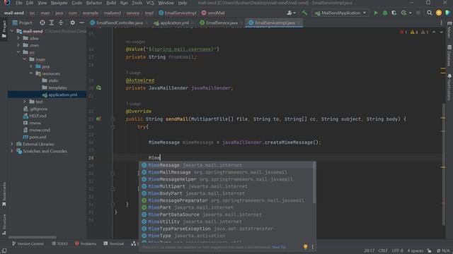Expand the java folder

(31, 66)
